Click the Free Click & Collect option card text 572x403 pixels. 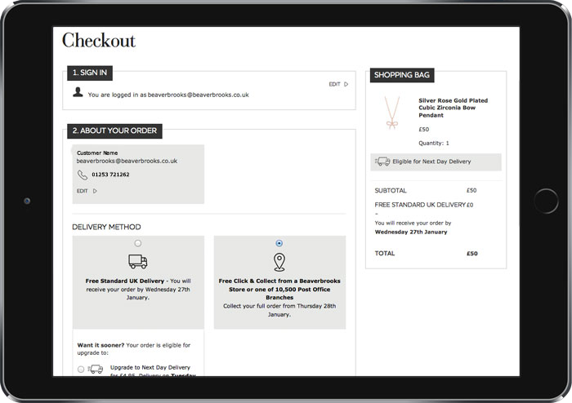coord(279,298)
